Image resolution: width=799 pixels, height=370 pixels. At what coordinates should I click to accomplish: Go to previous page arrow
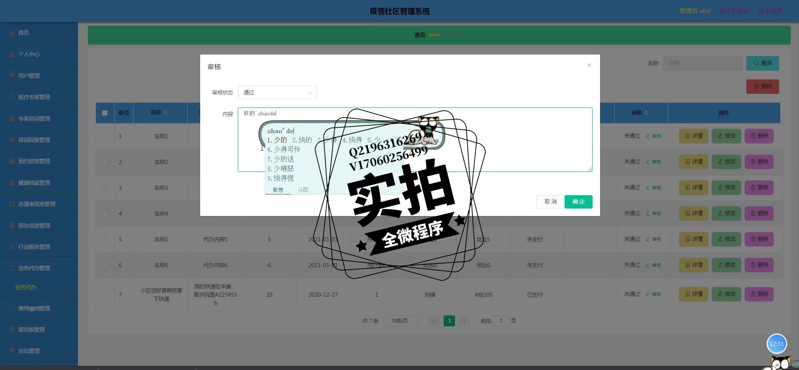[x=434, y=321]
